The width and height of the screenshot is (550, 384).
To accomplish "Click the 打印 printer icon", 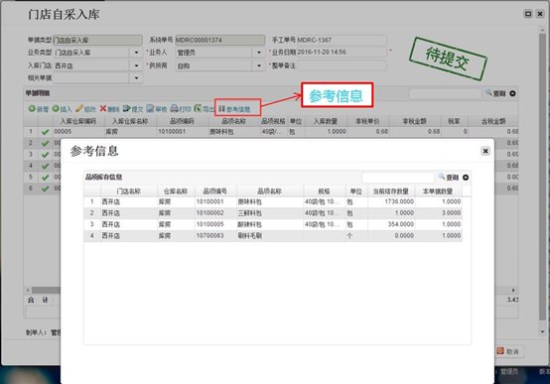I will click(174, 109).
